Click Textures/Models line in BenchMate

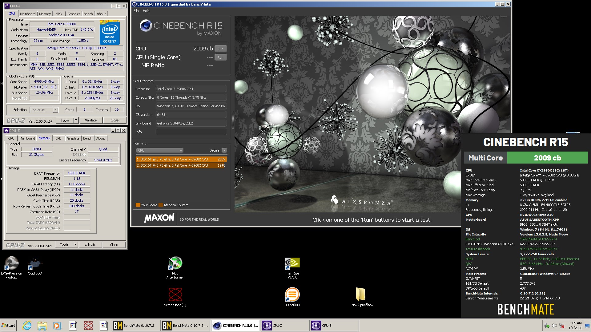point(511,249)
